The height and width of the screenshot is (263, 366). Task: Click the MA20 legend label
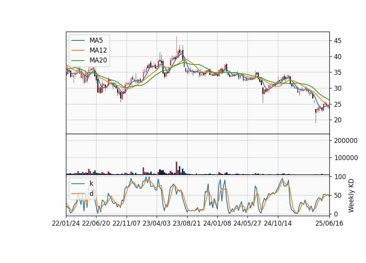(98, 61)
